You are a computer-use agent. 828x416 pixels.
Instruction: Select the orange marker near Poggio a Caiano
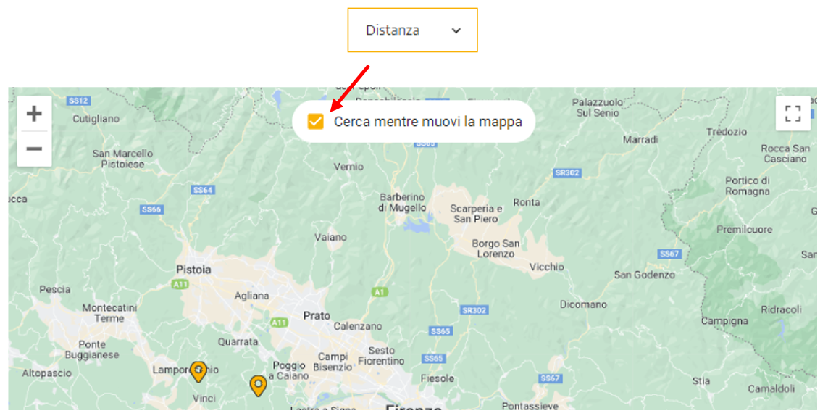258,386
